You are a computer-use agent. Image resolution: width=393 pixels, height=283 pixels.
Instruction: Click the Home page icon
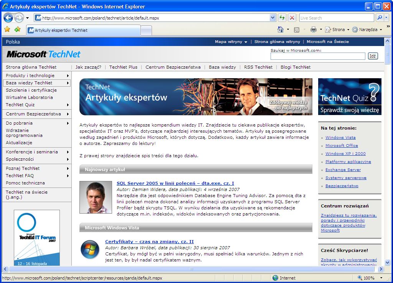281,30
